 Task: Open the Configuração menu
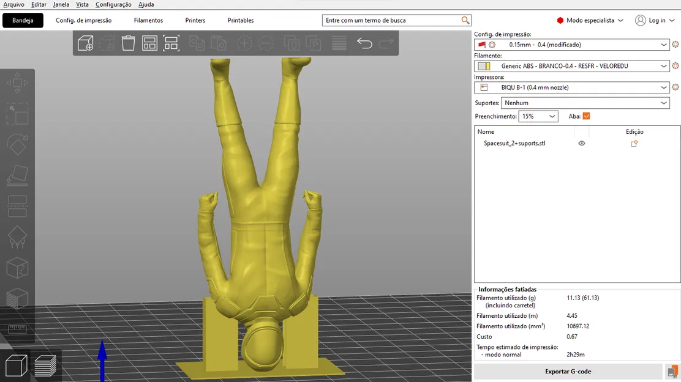tap(113, 4)
